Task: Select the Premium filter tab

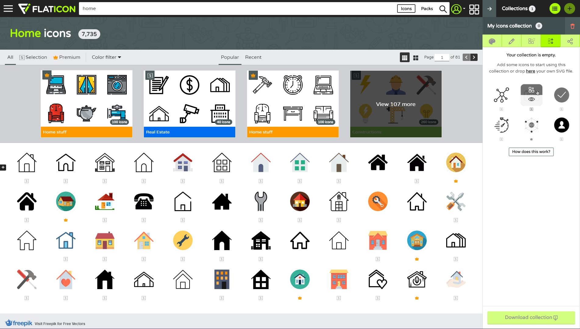Action: pyautogui.click(x=69, y=57)
